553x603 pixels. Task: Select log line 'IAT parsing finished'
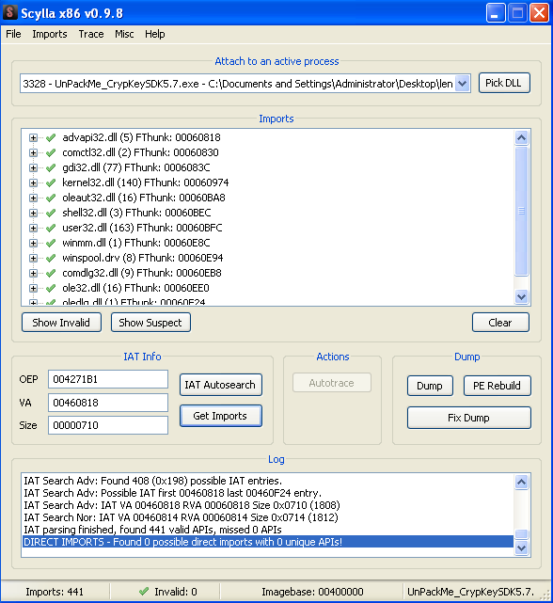click(x=152, y=530)
